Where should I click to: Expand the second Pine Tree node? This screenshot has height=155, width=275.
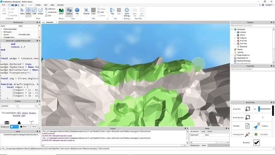pyautogui.click(x=235, y=43)
